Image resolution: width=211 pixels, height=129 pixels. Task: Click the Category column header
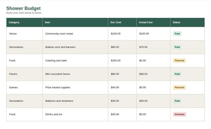tap(24, 23)
